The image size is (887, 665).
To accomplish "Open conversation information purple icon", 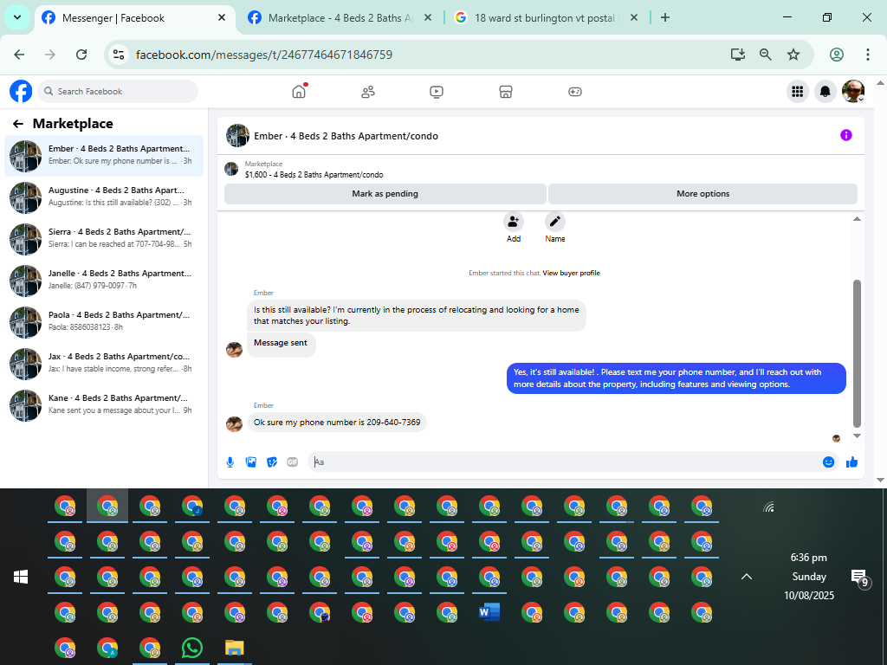I will tap(845, 135).
